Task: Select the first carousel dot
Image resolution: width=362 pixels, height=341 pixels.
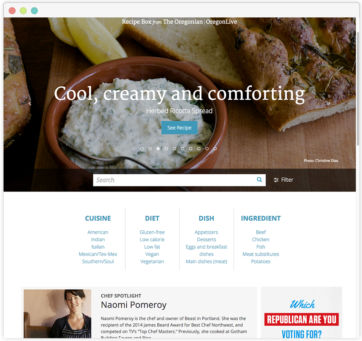Action: point(142,149)
